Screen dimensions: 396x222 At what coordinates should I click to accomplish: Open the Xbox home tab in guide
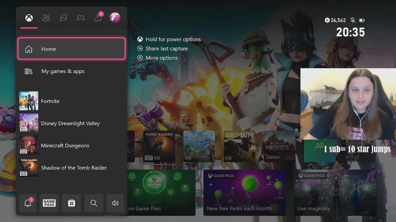[x=29, y=18]
